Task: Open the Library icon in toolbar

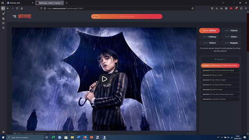Action: click(x=222, y=8)
